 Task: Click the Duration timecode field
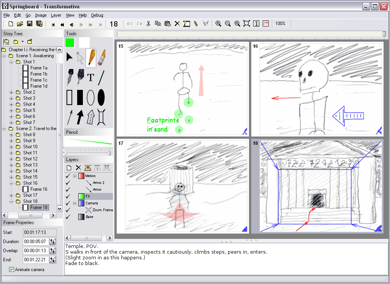click(36, 242)
